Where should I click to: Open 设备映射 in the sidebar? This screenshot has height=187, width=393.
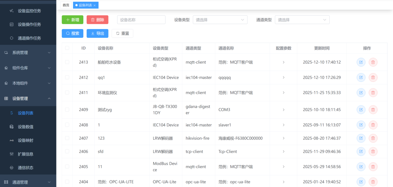[x=25, y=140]
